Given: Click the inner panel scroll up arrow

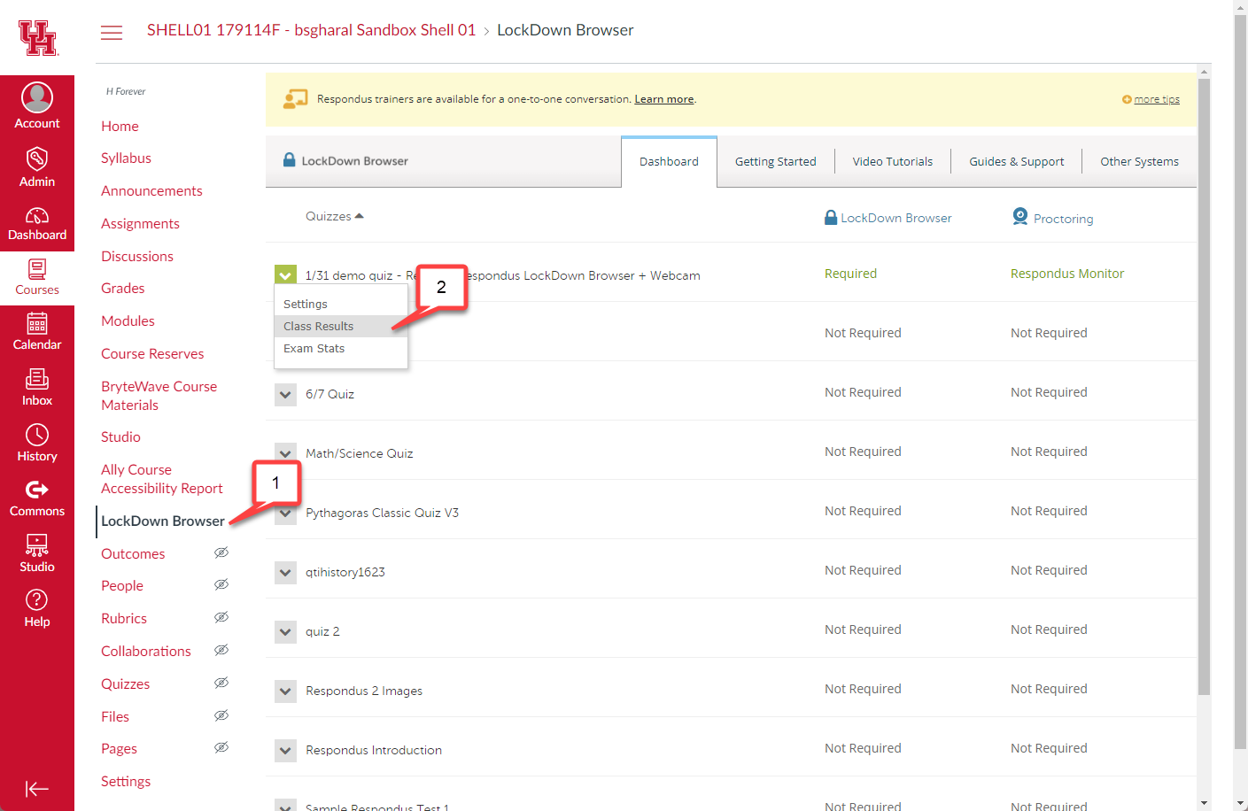Looking at the screenshot, I should [x=1204, y=71].
